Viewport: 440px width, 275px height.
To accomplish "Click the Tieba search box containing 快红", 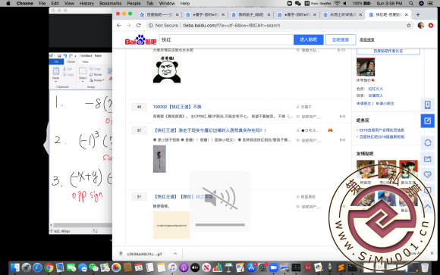I will [227, 40].
